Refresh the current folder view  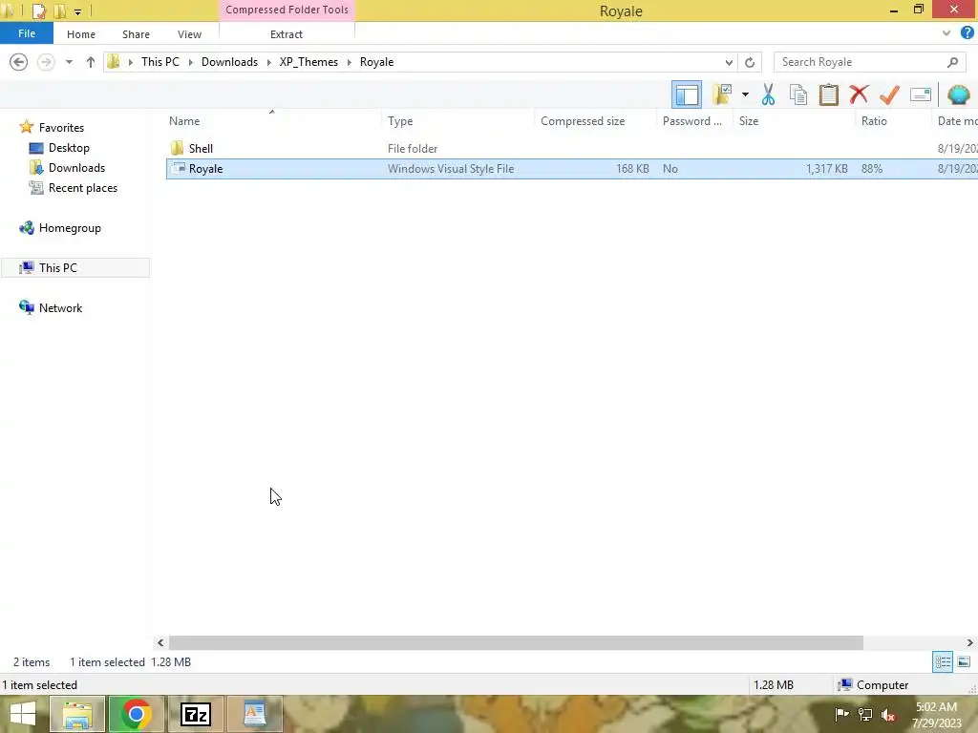pyautogui.click(x=750, y=62)
